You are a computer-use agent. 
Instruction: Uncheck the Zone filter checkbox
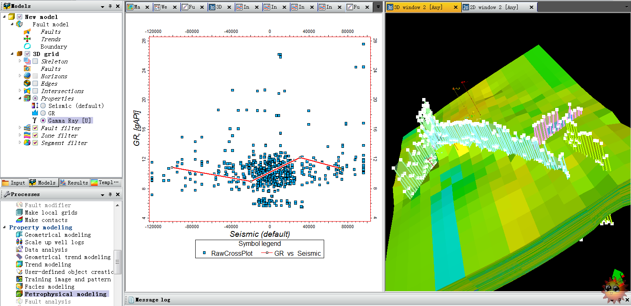coord(35,135)
